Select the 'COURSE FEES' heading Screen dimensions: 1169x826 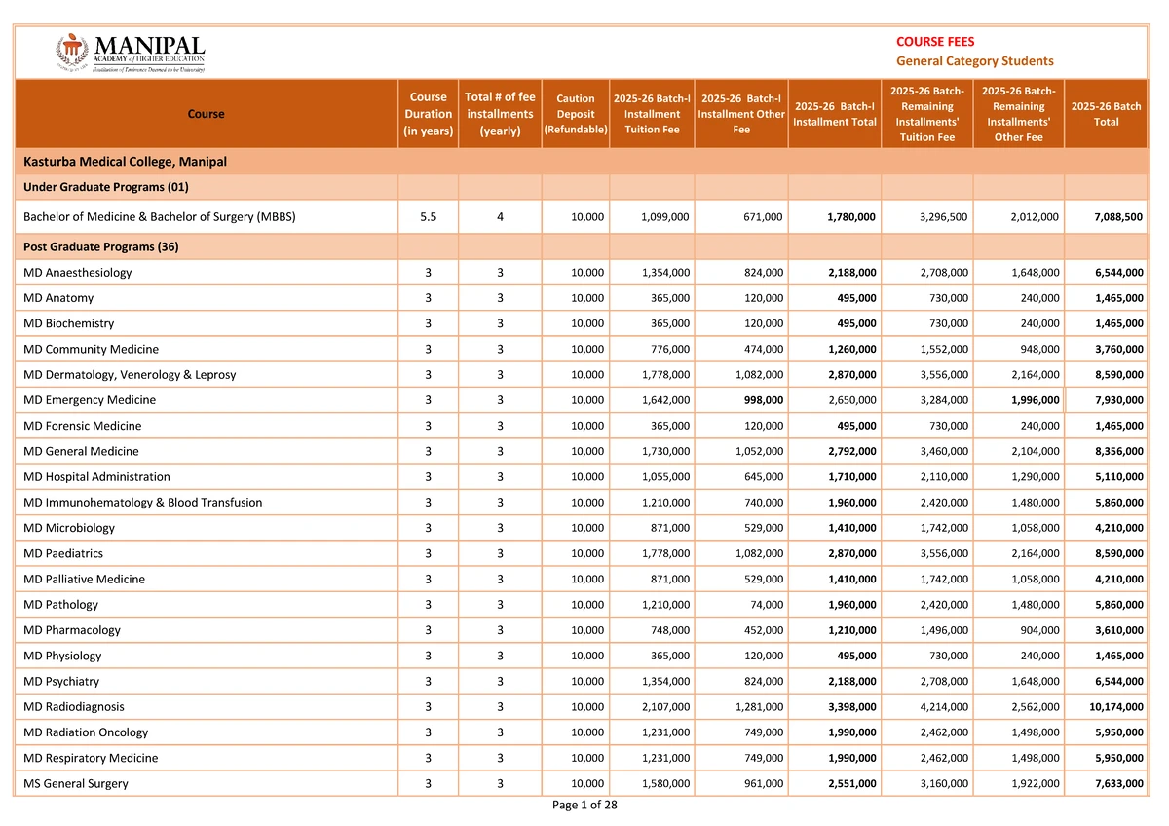tap(934, 42)
